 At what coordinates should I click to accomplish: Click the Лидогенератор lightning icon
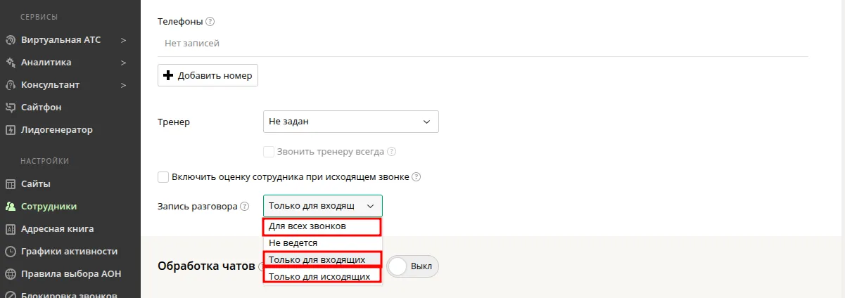point(11,130)
